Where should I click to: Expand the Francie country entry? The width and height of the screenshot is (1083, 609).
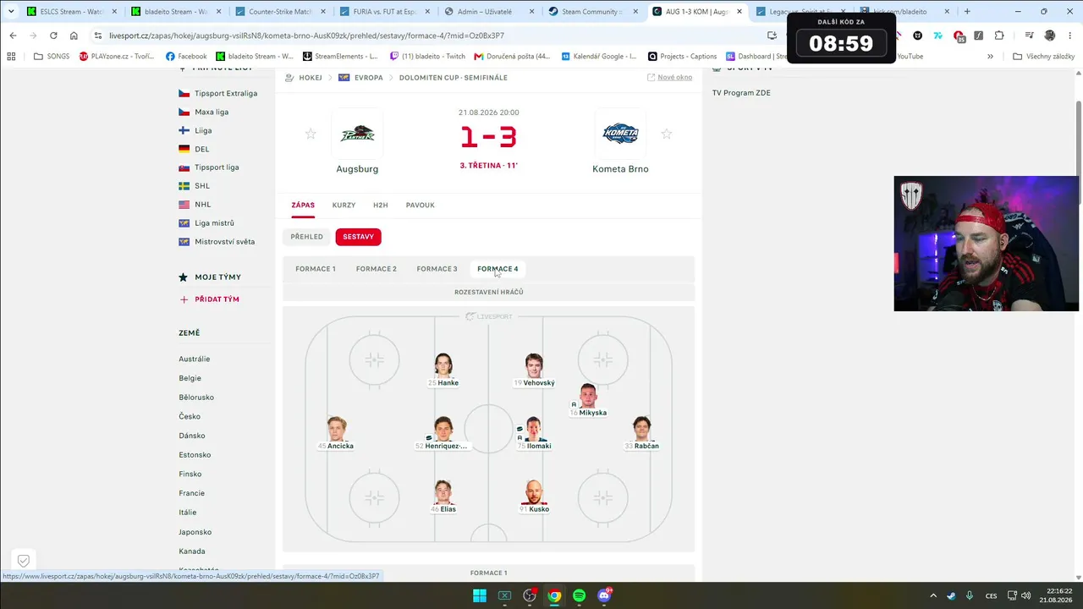click(x=191, y=493)
